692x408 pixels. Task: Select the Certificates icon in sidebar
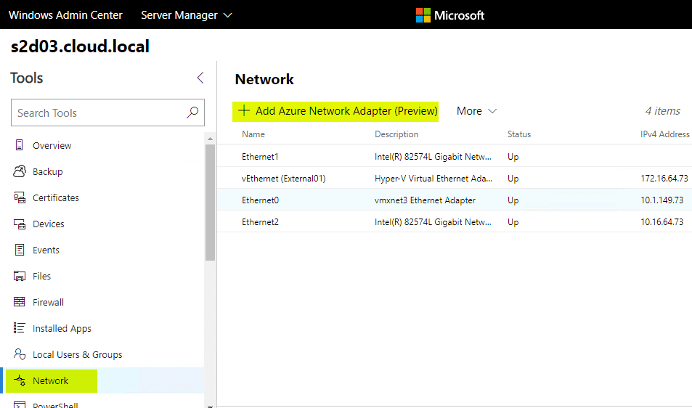[20, 197]
